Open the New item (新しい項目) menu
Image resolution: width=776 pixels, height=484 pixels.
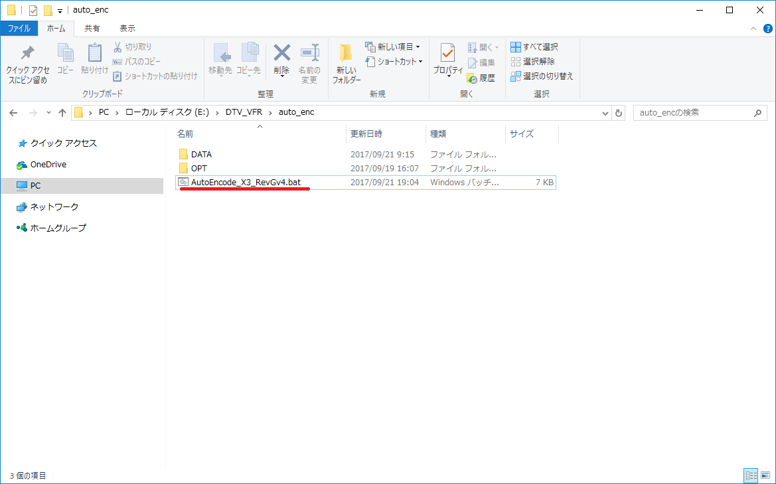coord(393,46)
